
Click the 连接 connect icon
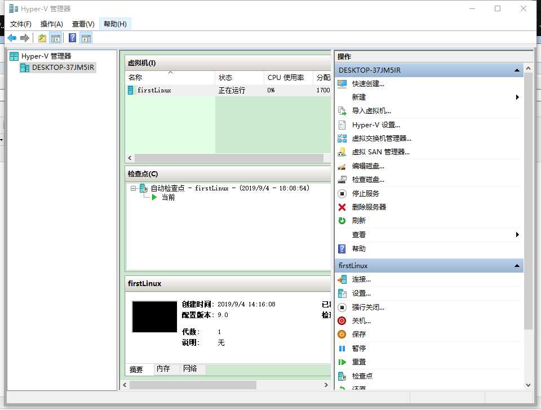(342, 280)
